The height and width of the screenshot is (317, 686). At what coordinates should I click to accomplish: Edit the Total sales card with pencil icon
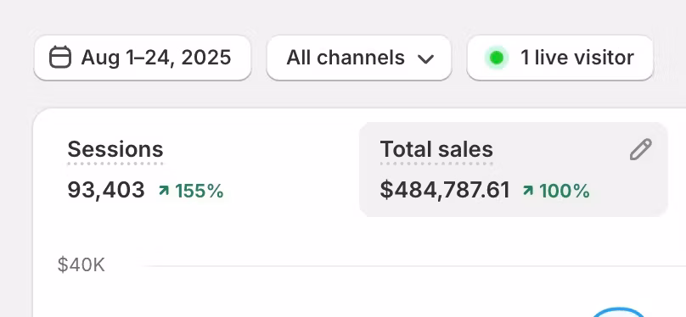coord(641,150)
